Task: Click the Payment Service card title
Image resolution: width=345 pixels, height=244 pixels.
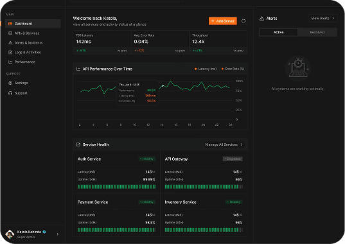Action: pyautogui.click(x=93, y=202)
